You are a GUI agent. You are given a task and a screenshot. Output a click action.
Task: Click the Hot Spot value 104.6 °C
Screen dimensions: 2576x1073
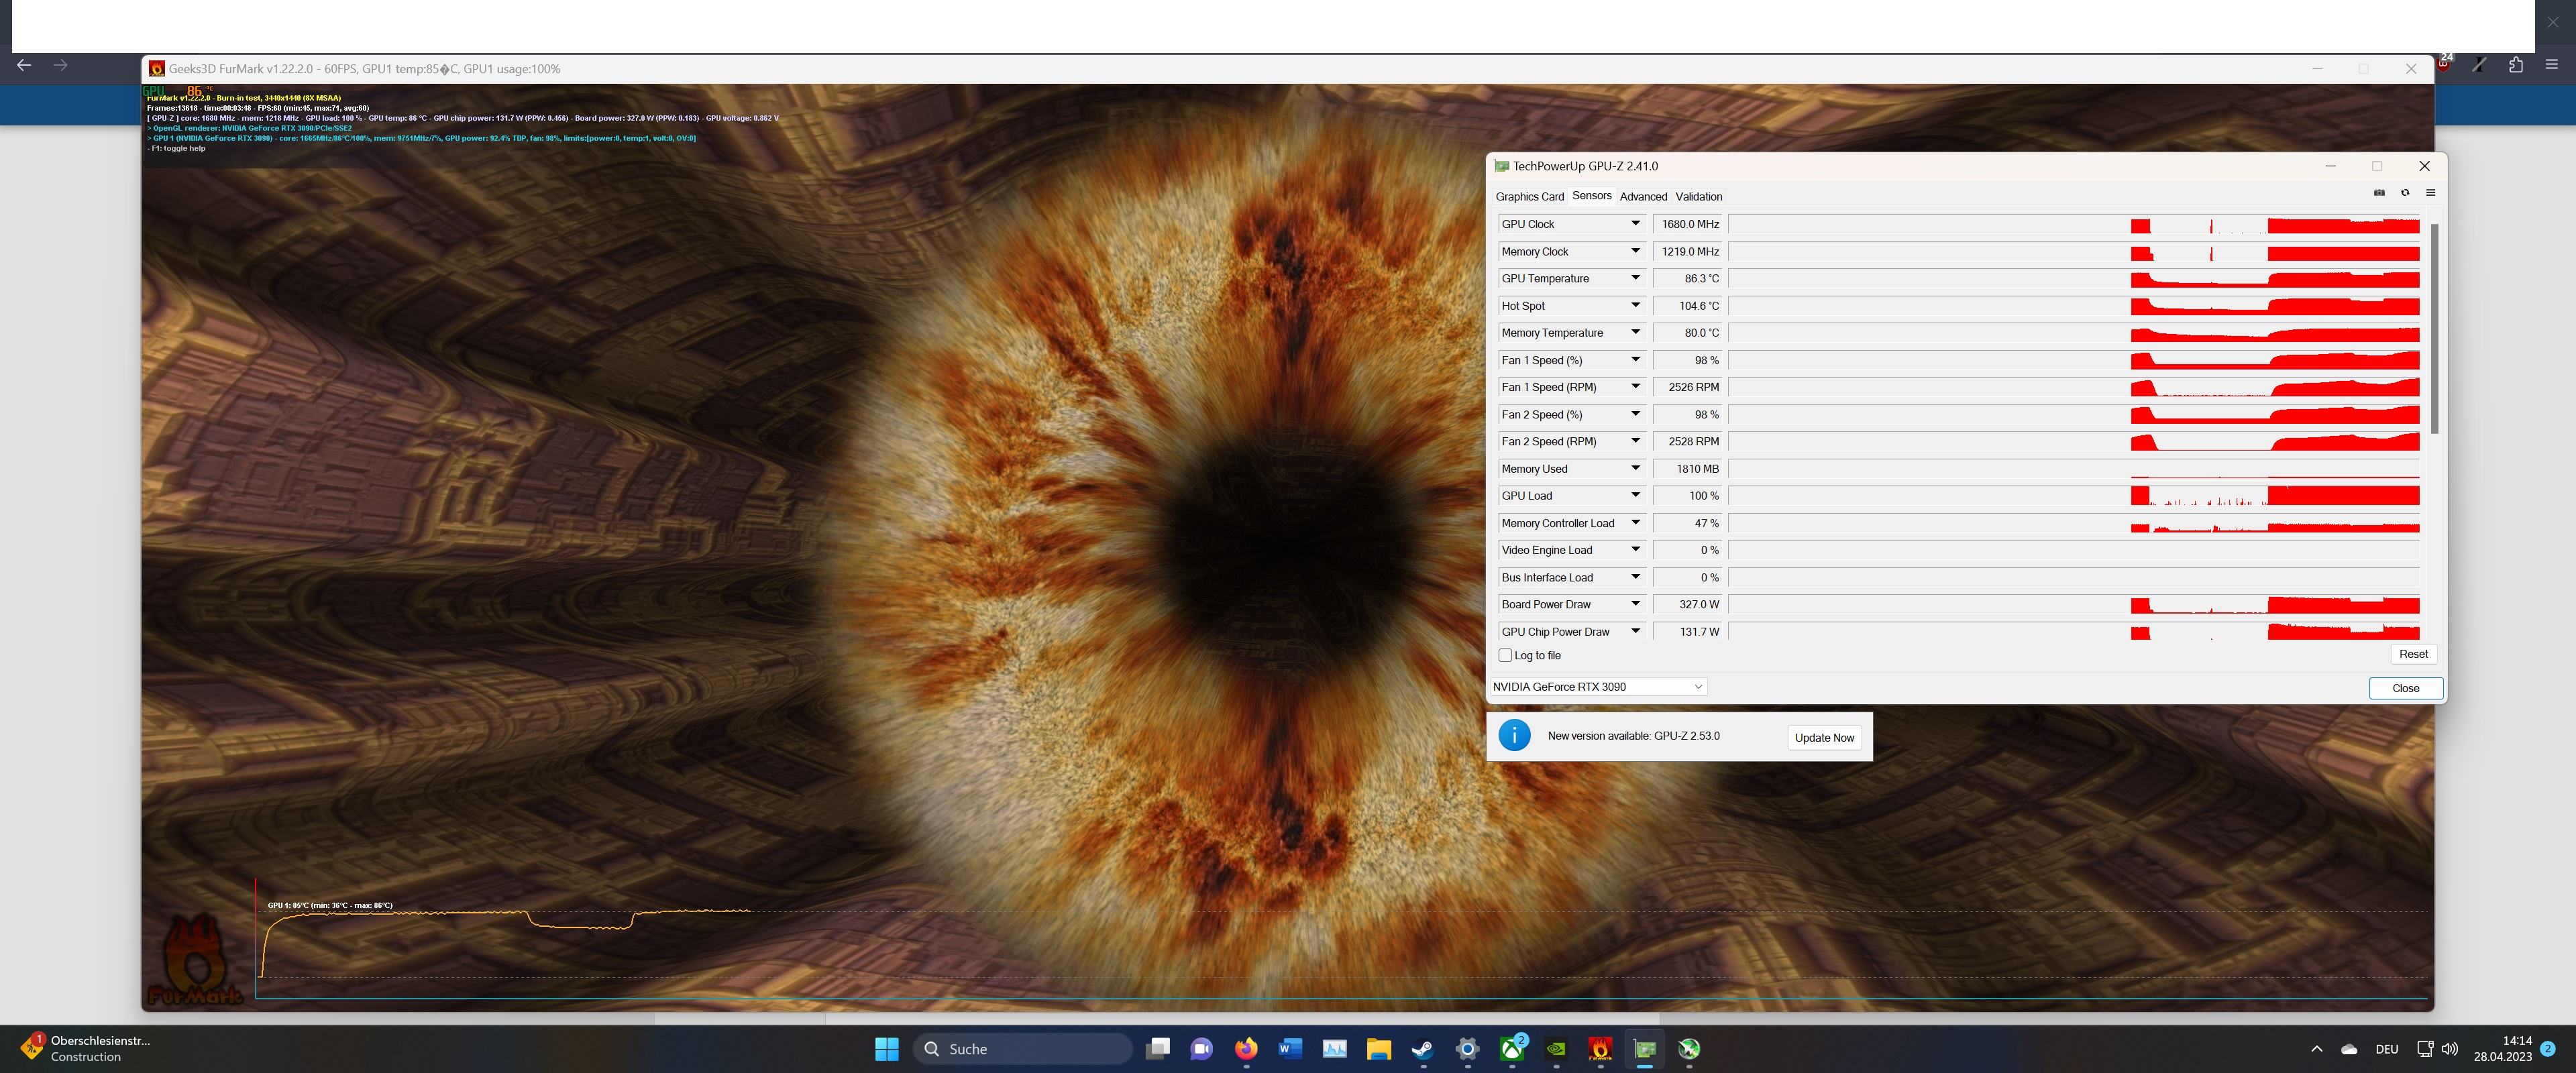(x=1688, y=306)
